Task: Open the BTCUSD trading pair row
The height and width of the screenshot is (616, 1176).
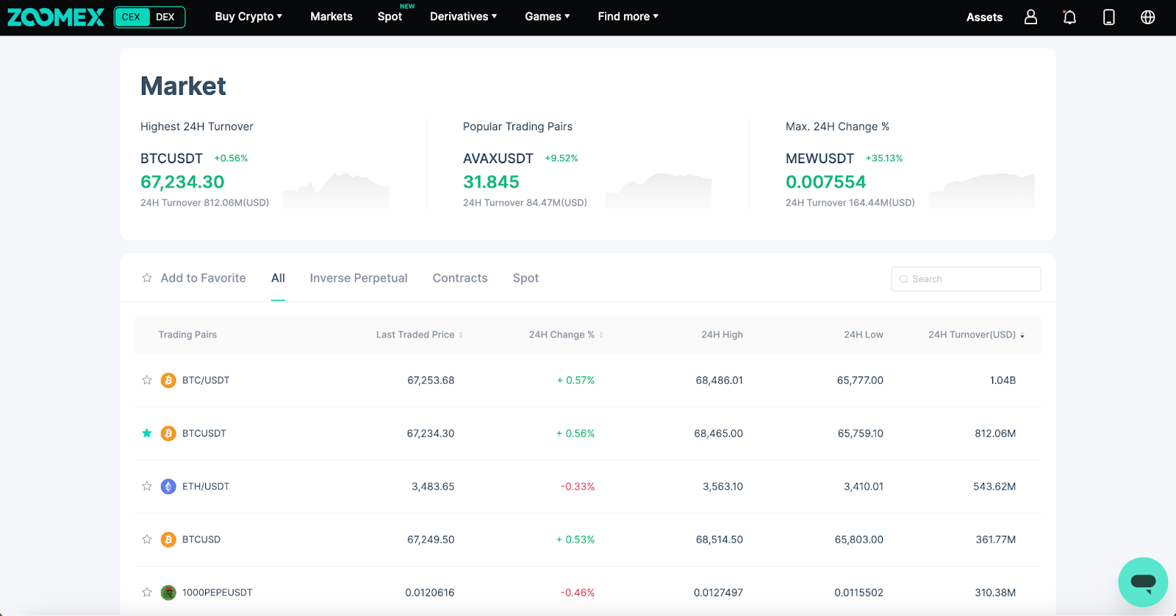Action: (588, 539)
